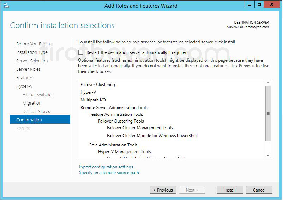Open the Virtual Switches step

pos(38,95)
